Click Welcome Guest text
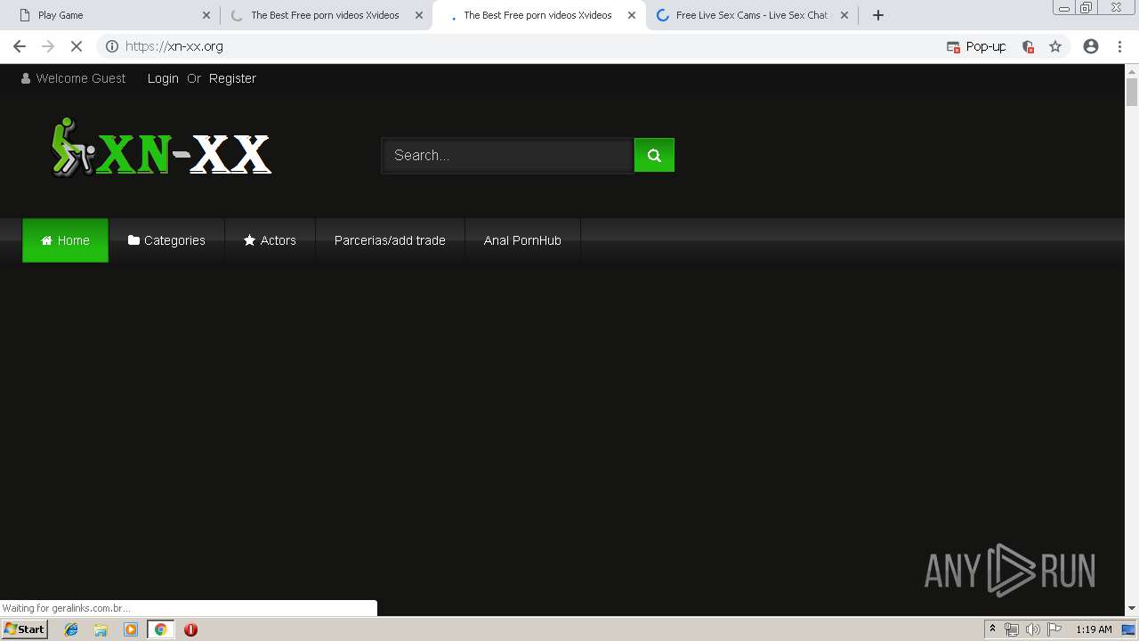 (81, 78)
